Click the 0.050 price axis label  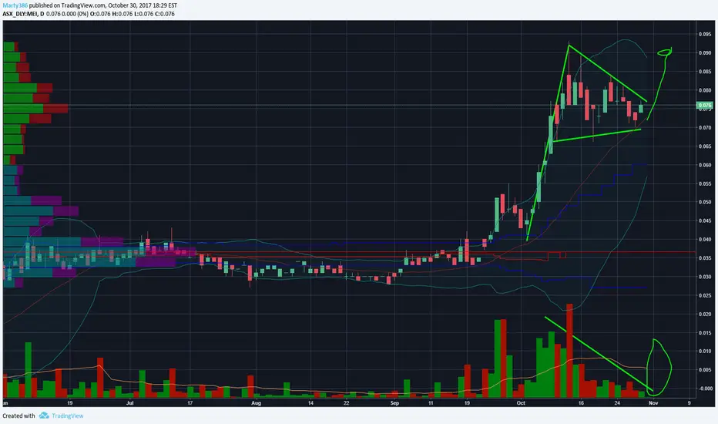[x=705, y=202]
